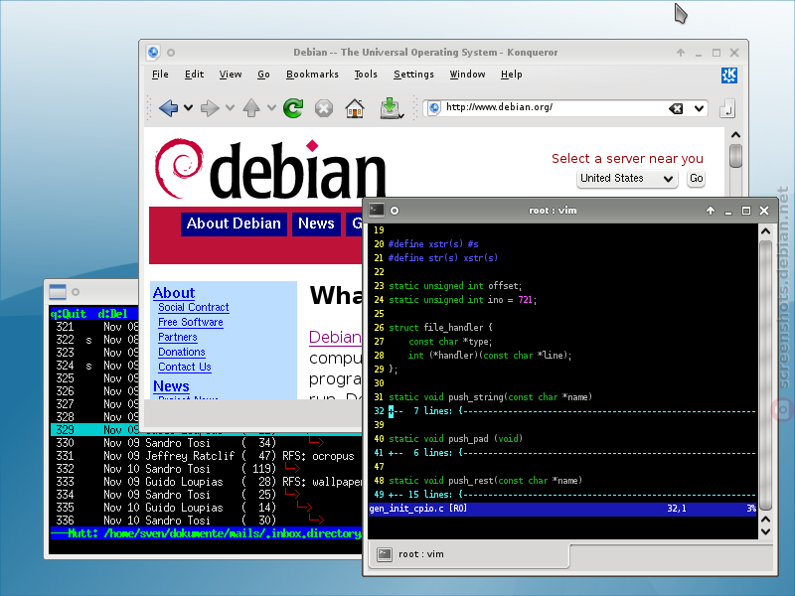Viewport: 795px width, 596px height.
Task: Click the site favicon in the location bar
Action: click(x=434, y=107)
